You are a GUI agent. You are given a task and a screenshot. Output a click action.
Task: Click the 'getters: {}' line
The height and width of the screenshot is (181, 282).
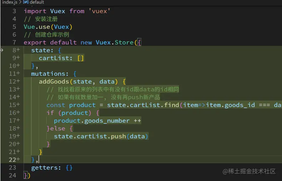tap(52, 168)
